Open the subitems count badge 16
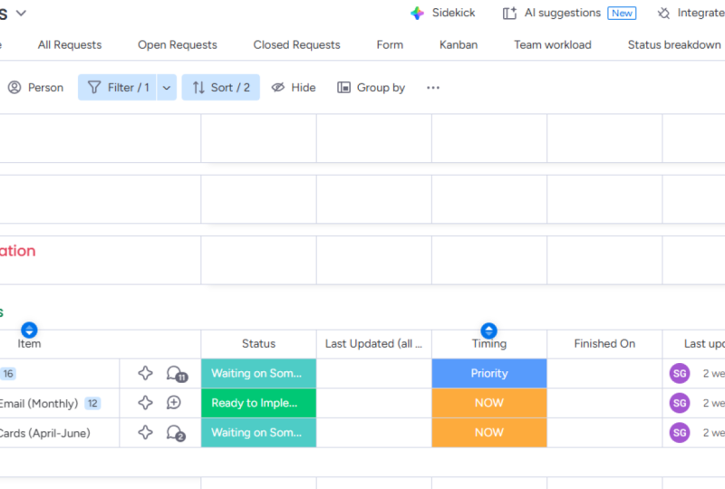This screenshot has width=725, height=489. (x=8, y=373)
